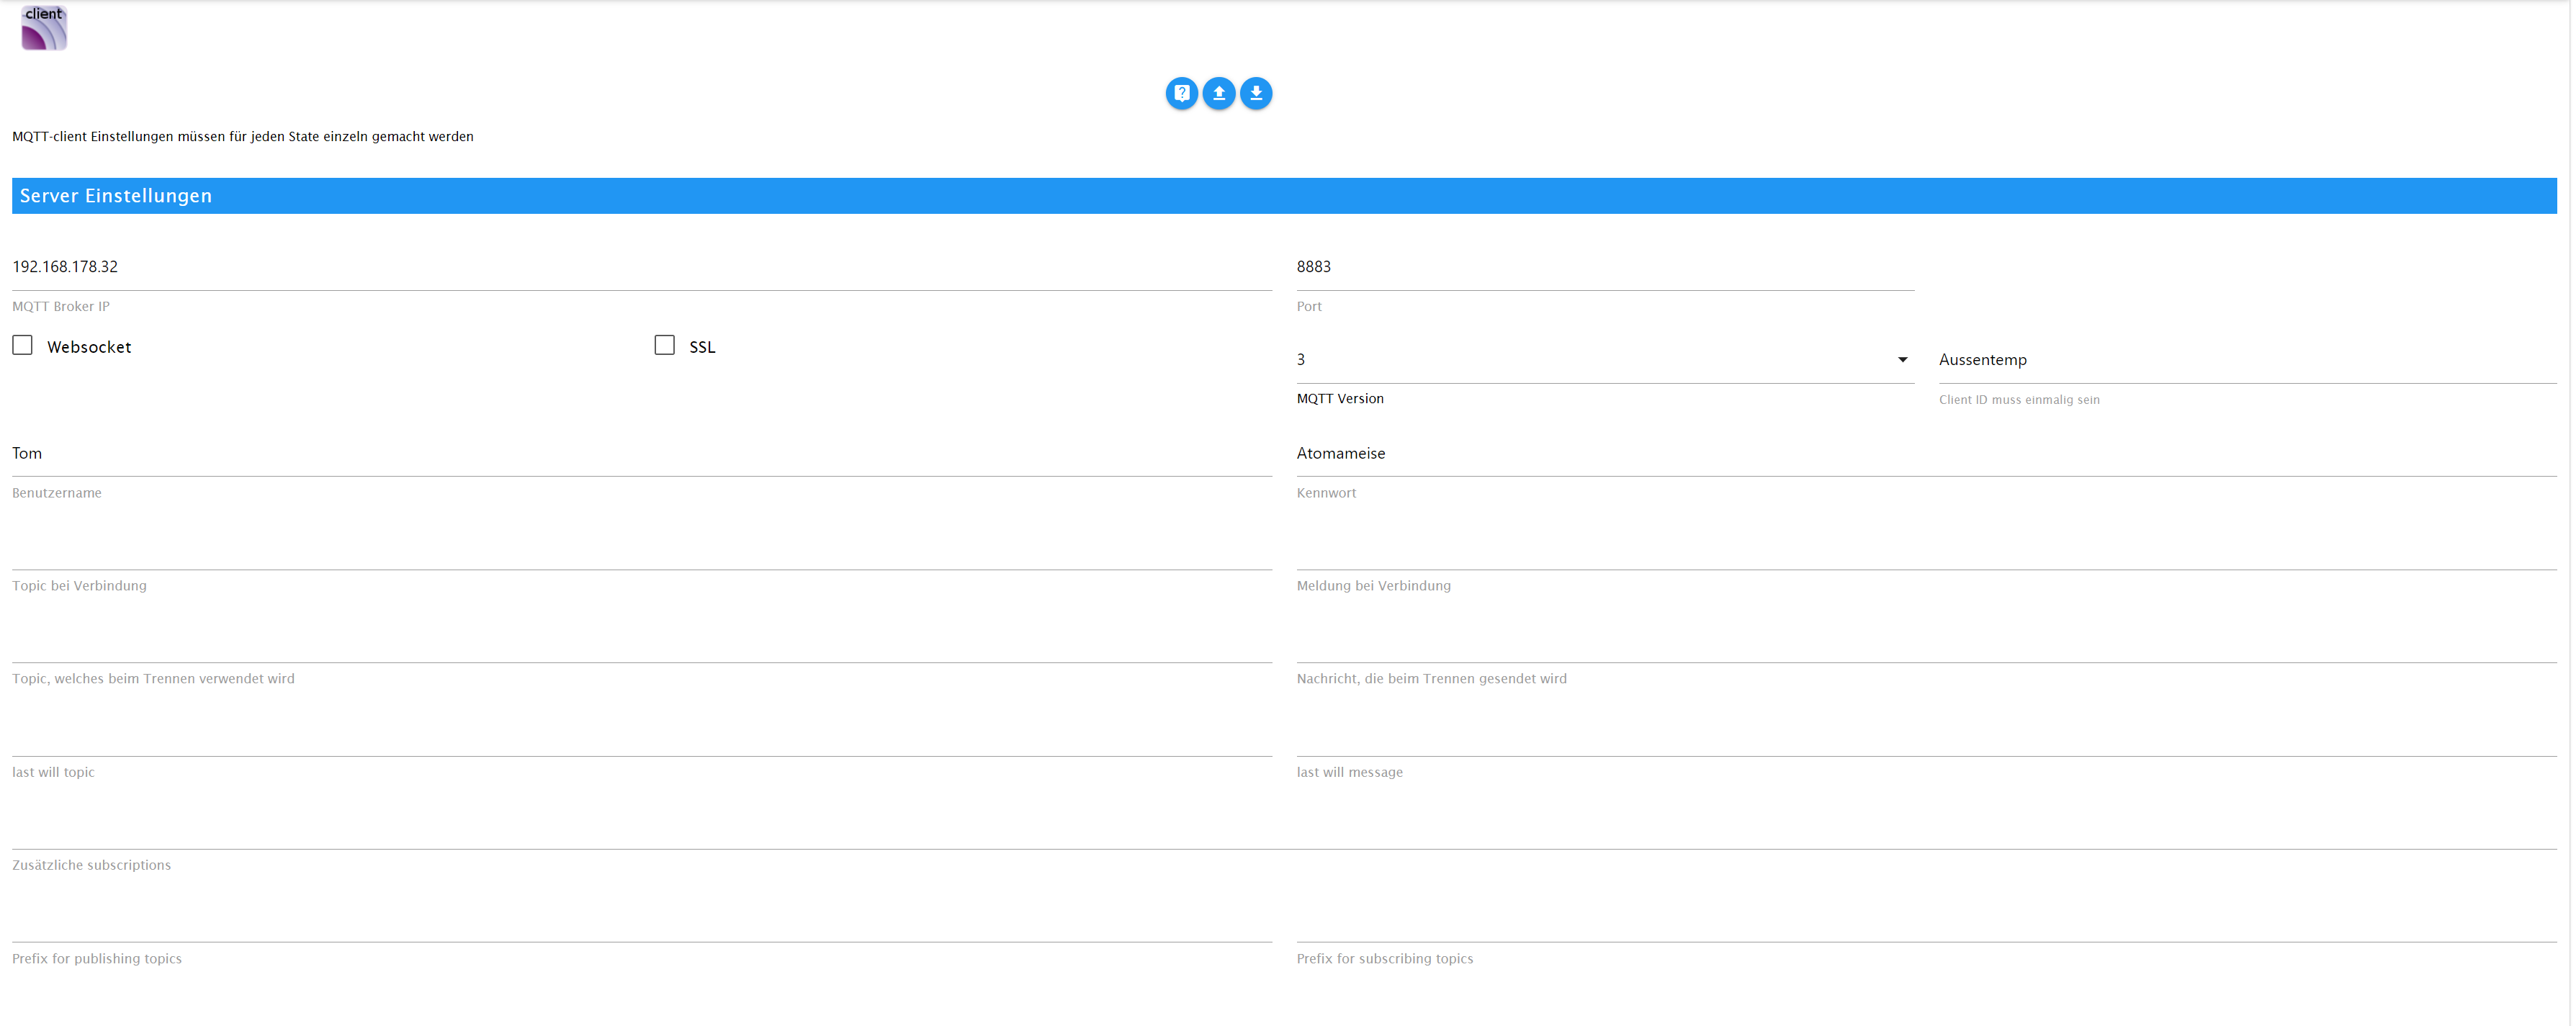This screenshot has width=2576, height=1026.
Task: Click the MQTT Broker IP field
Action: pos(642,268)
